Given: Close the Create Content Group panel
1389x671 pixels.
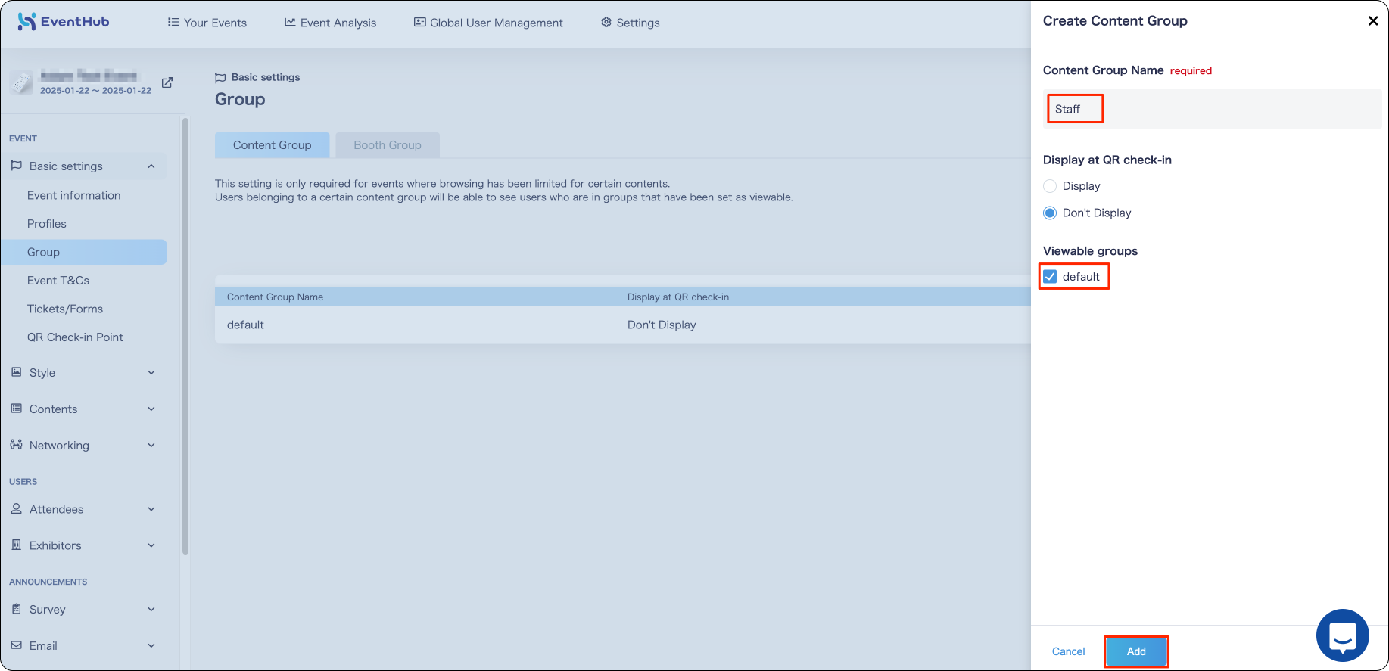Looking at the screenshot, I should click(1373, 21).
